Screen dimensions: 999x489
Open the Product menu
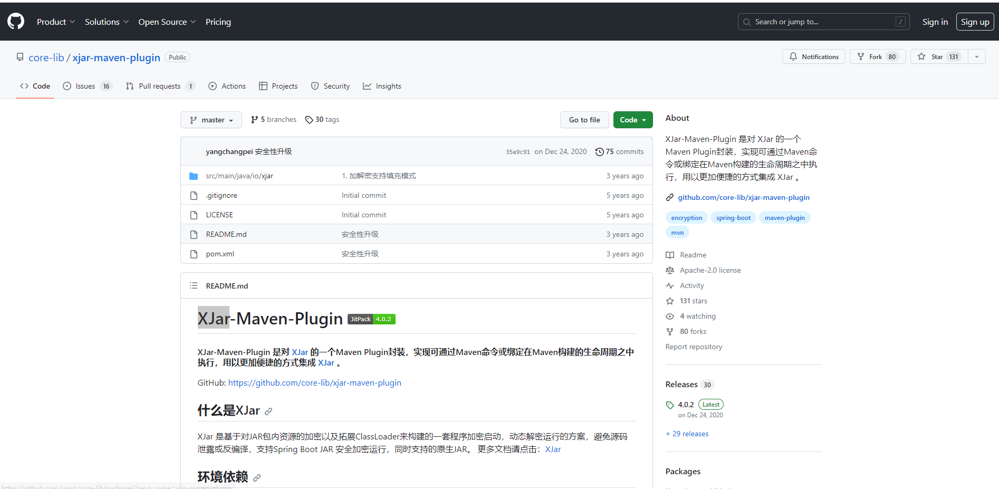point(56,22)
